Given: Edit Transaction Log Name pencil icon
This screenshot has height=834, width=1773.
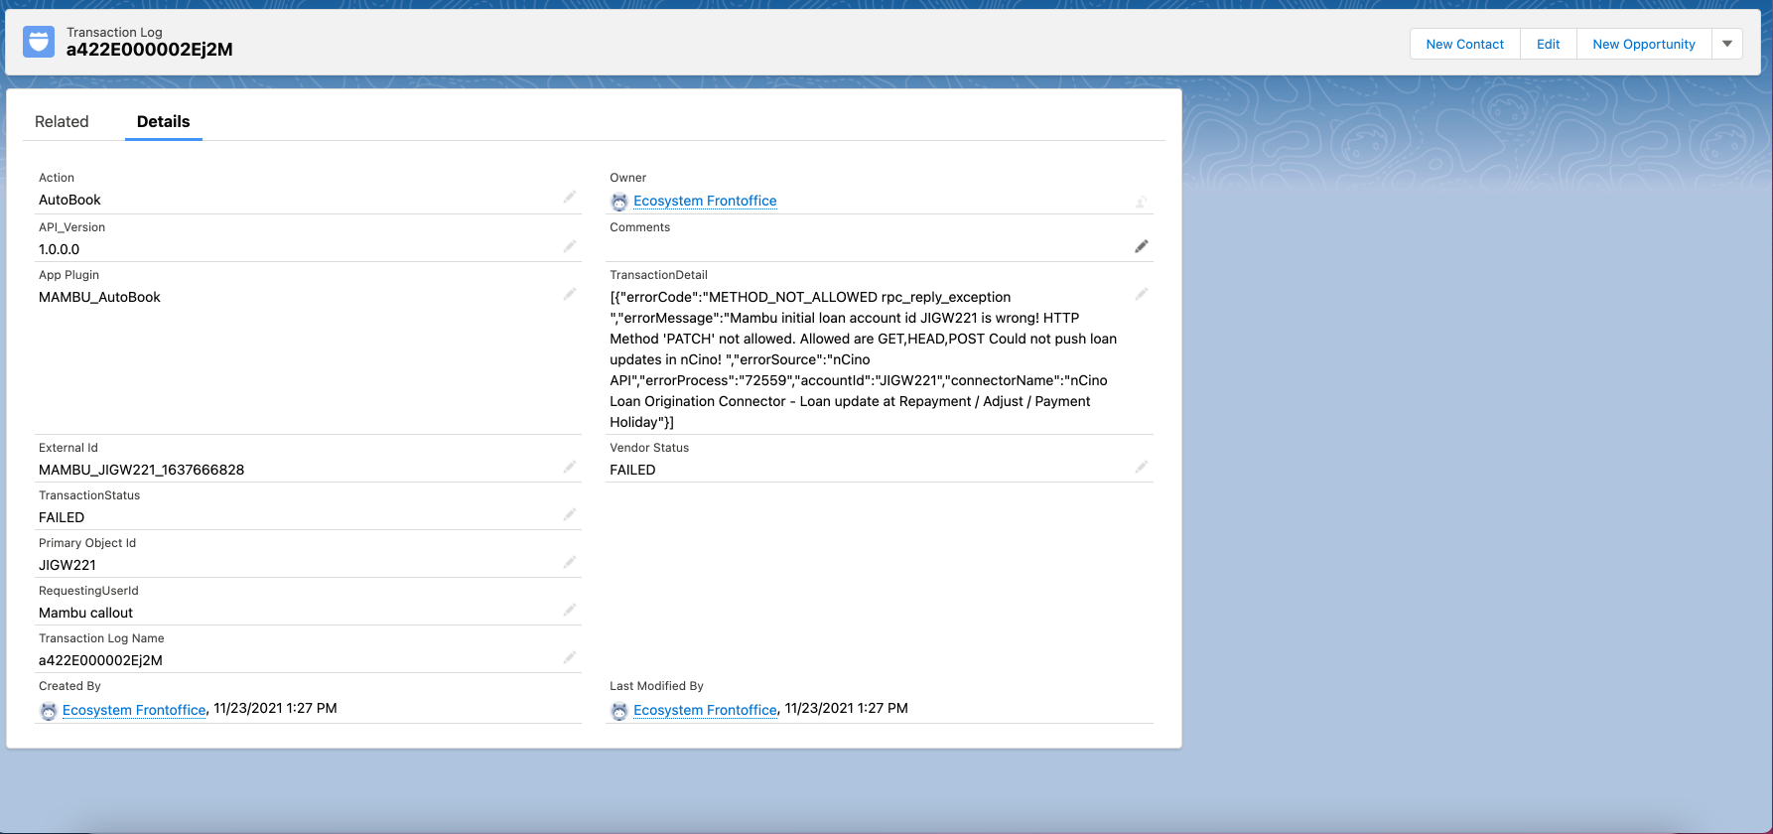Looking at the screenshot, I should pyautogui.click(x=570, y=657).
